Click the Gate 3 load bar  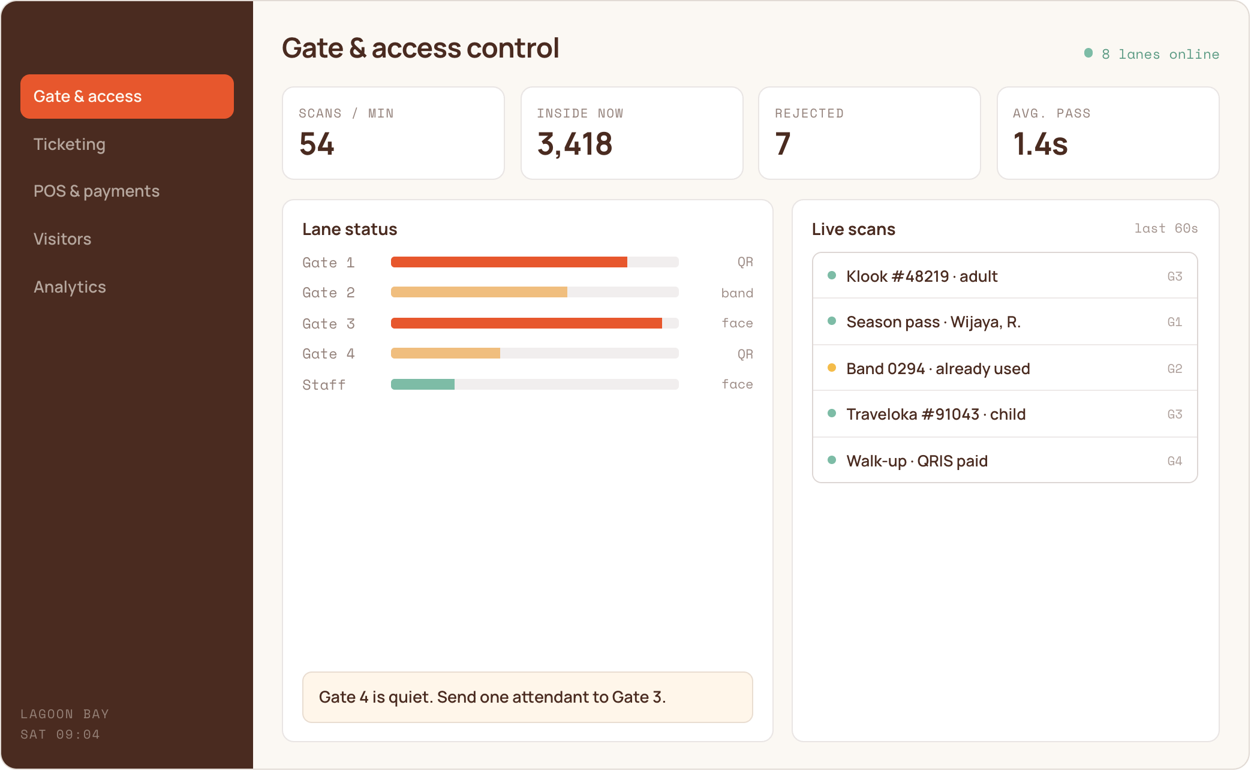tap(535, 323)
